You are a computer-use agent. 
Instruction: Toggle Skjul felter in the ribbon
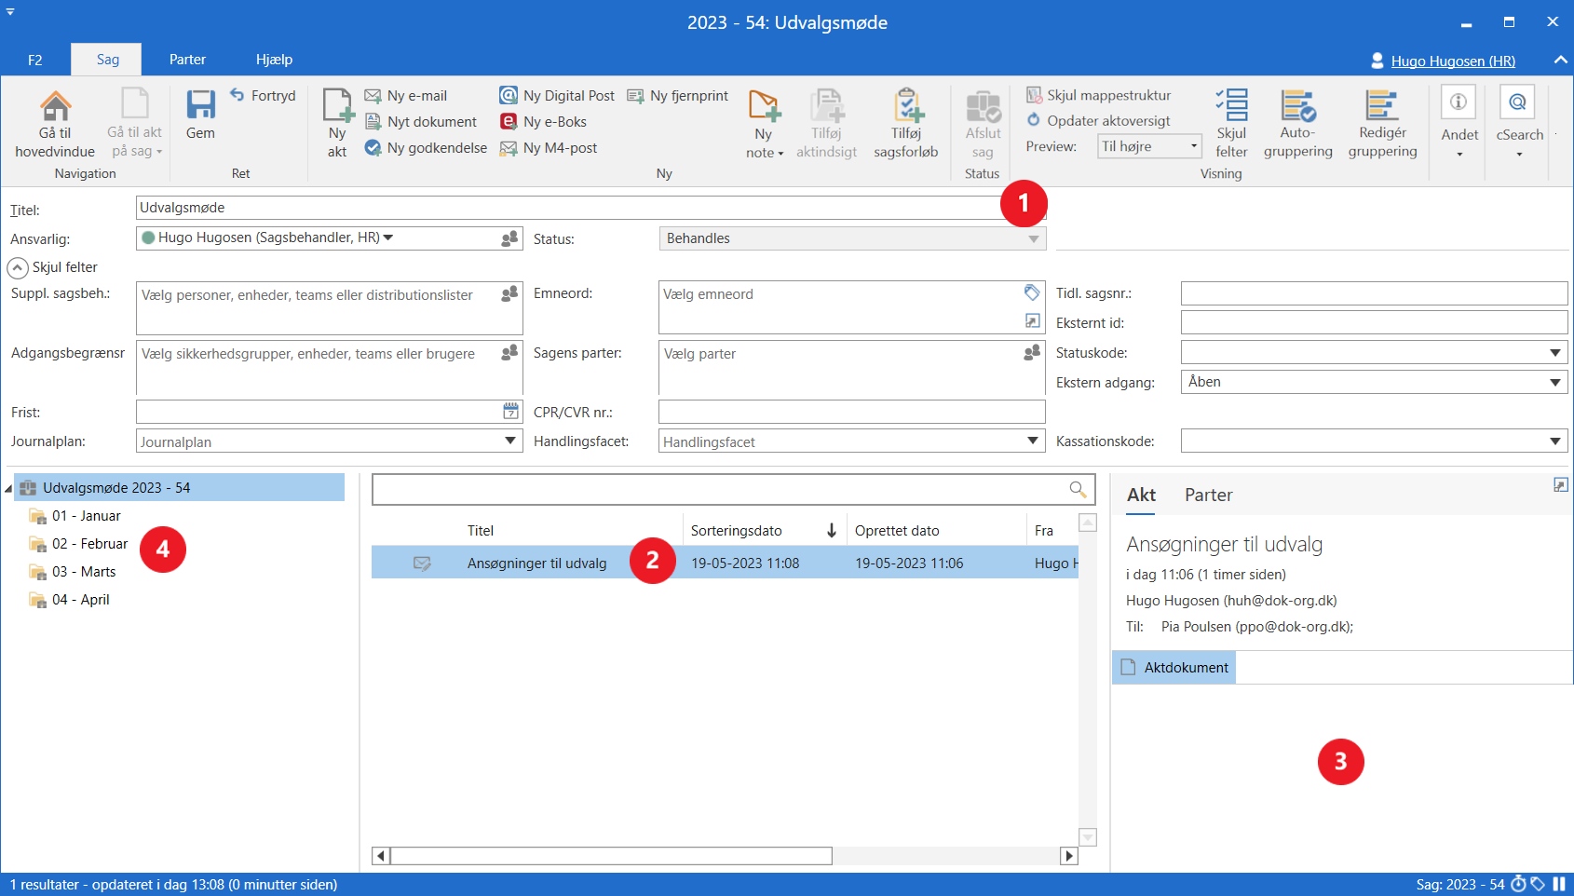point(1231,106)
